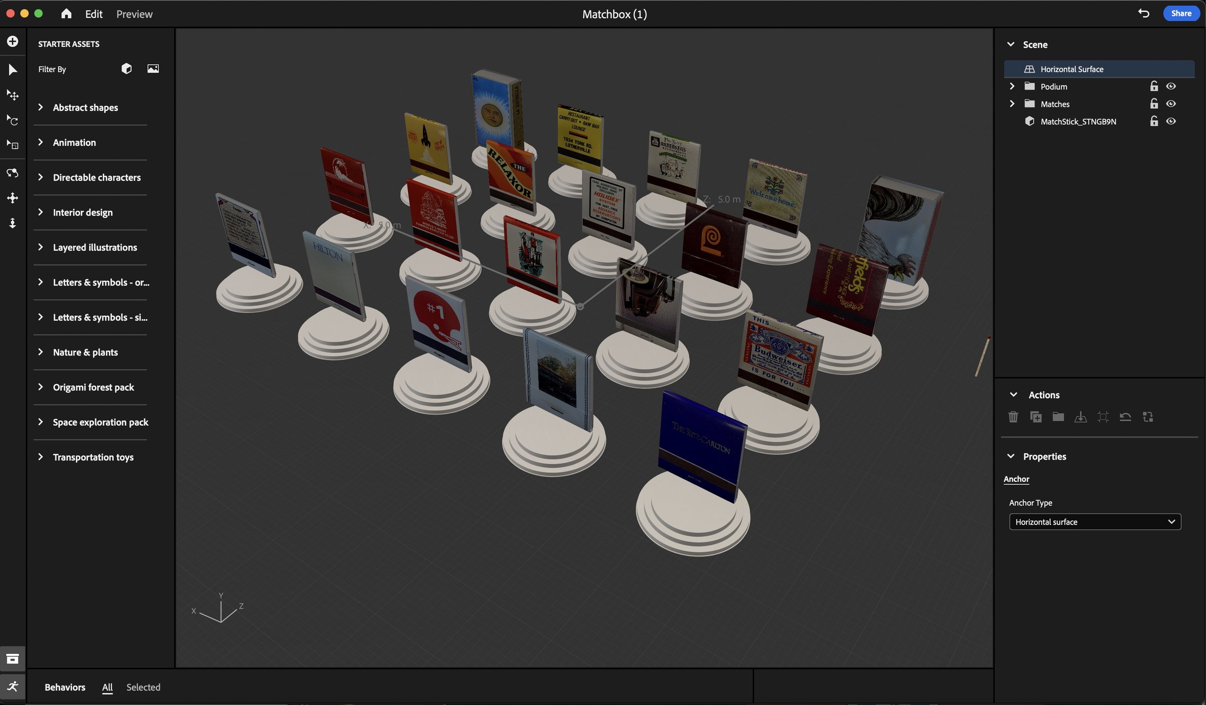Select the Podium folder row
The width and height of the screenshot is (1206, 705).
tap(1099, 86)
